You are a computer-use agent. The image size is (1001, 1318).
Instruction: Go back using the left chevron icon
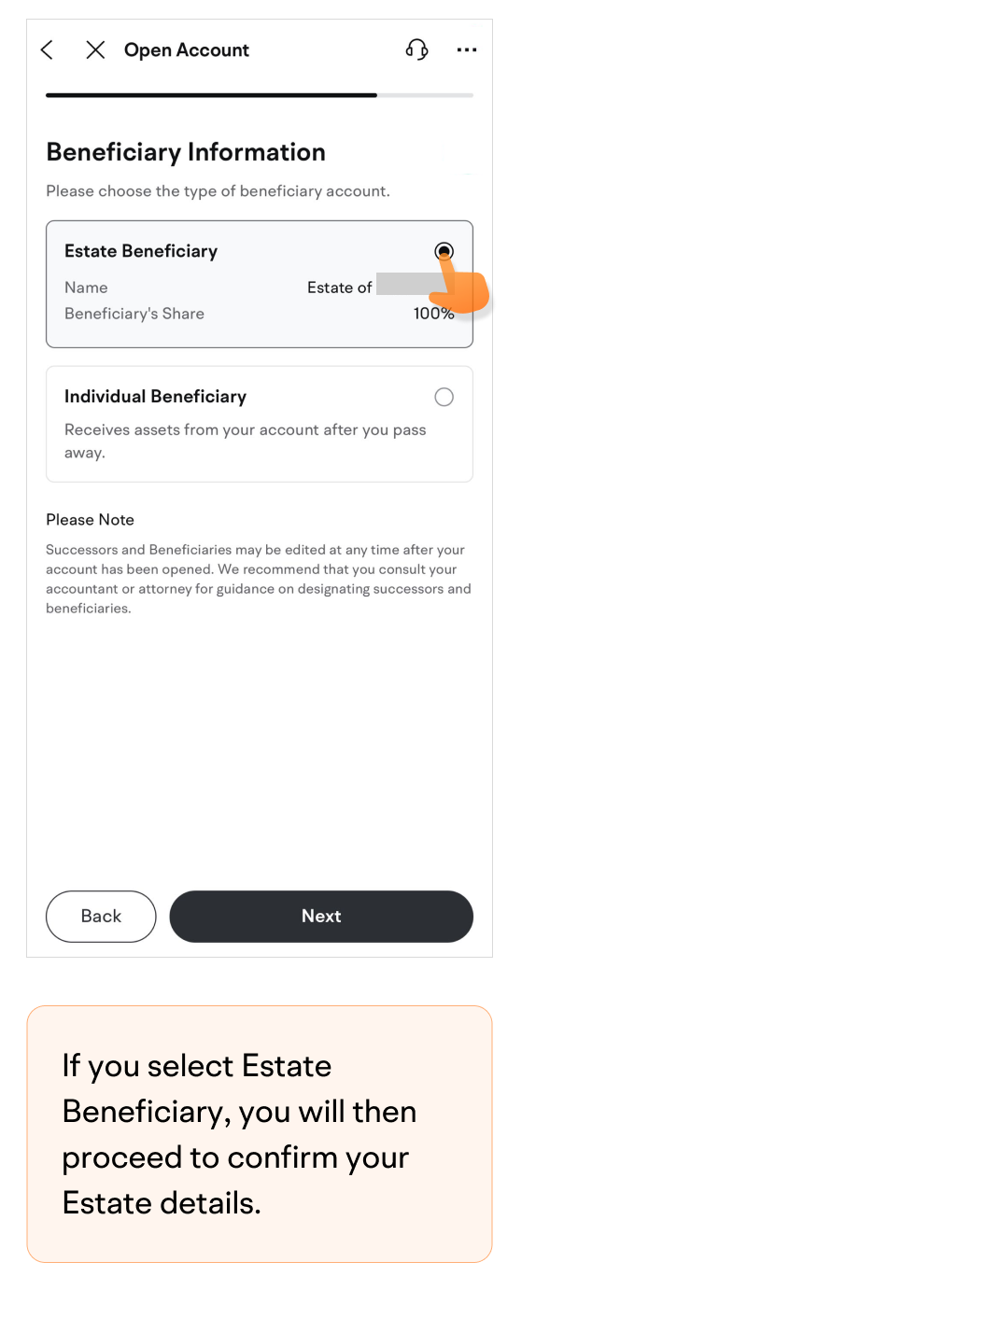pyautogui.click(x=48, y=49)
